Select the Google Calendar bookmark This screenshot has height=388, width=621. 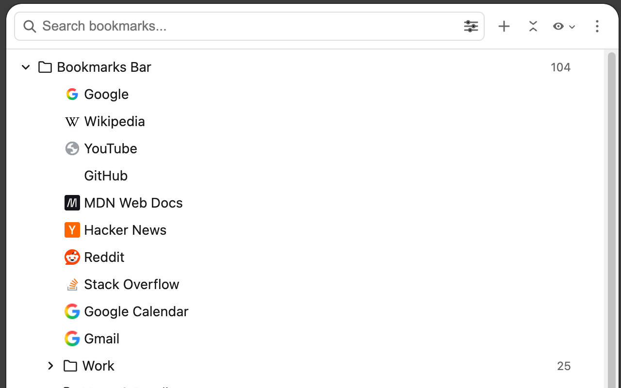point(136,311)
